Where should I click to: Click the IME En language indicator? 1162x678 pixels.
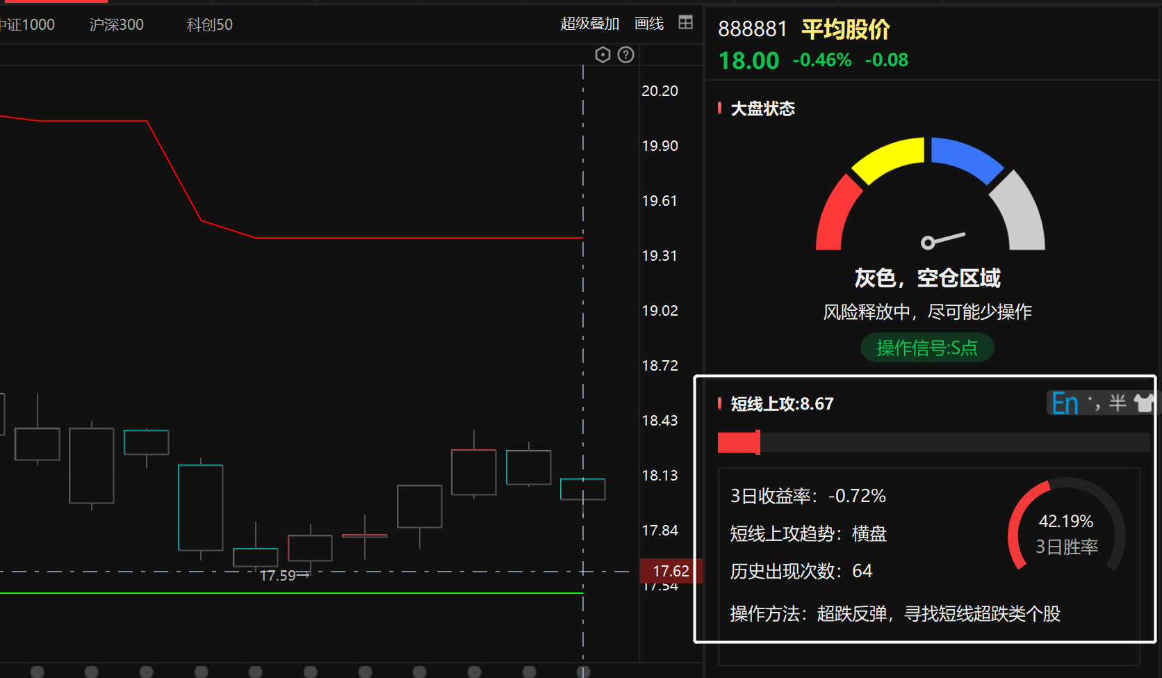(x=1065, y=403)
